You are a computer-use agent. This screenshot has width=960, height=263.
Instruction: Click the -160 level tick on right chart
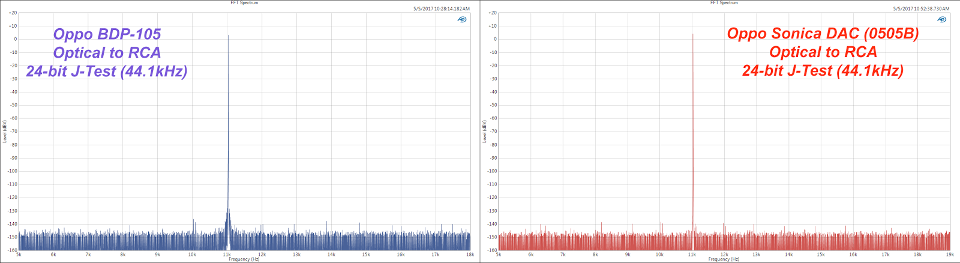coord(492,250)
